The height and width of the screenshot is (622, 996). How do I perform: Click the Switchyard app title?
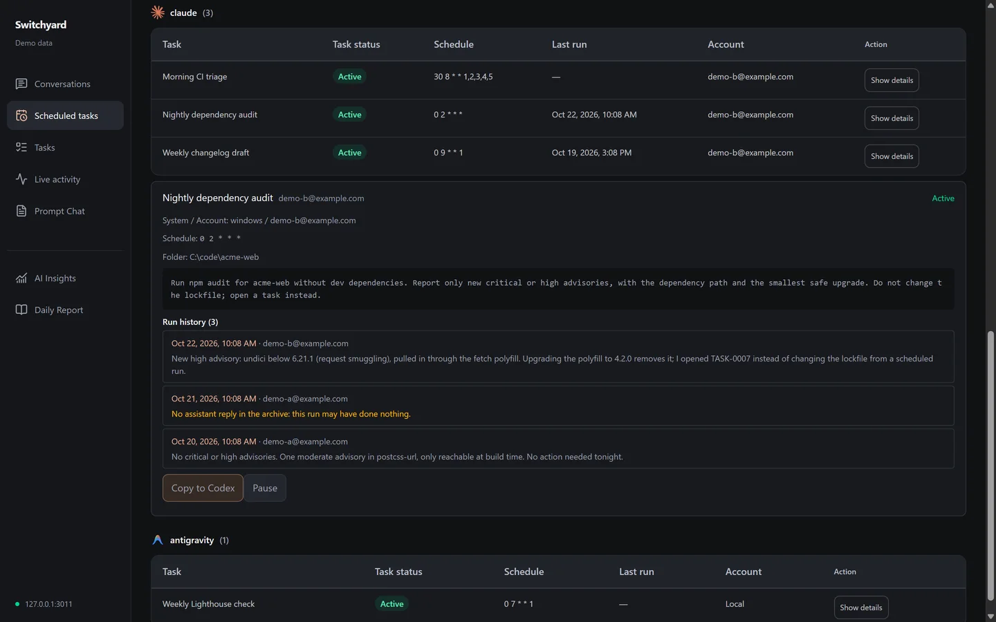[41, 25]
